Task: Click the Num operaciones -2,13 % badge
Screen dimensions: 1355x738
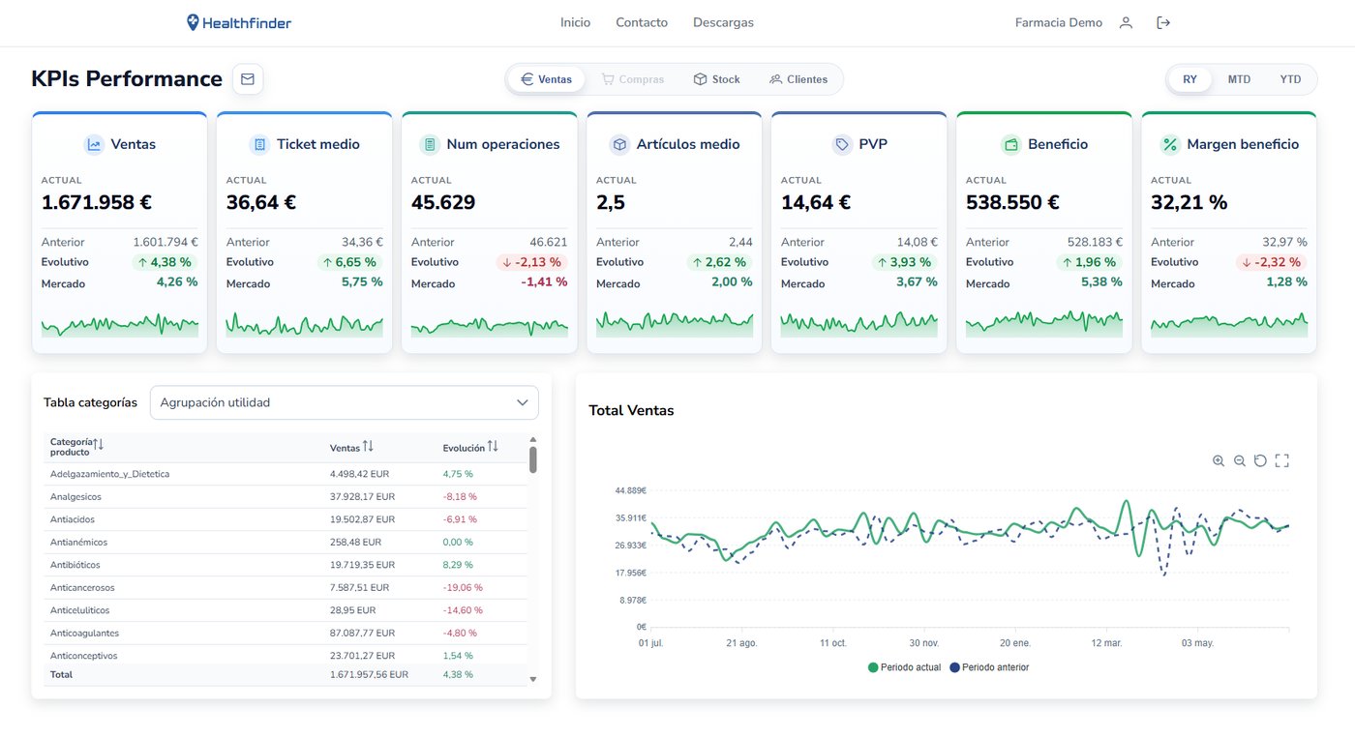Action: pyautogui.click(x=531, y=262)
